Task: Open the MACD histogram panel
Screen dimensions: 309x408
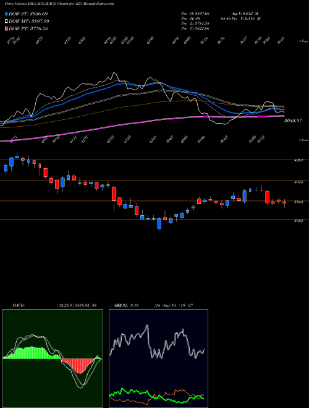Action: 53,359
